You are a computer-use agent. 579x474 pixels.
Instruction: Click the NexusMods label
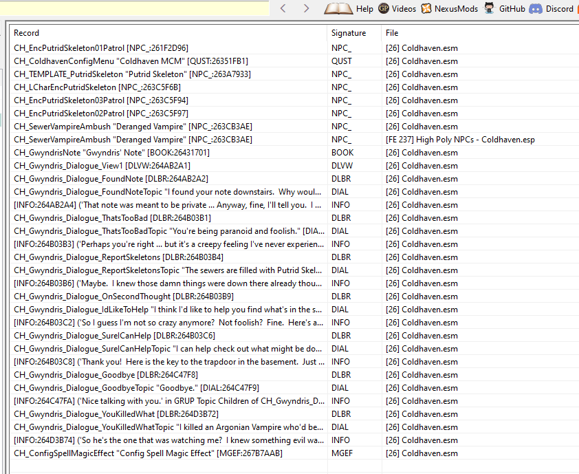click(x=456, y=9)
